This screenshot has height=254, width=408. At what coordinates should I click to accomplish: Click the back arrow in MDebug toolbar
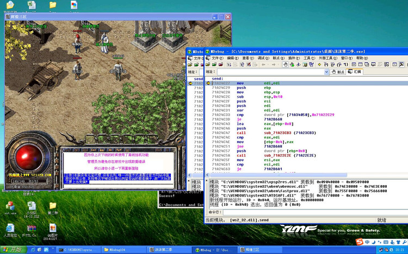click(x=263, y=65)
